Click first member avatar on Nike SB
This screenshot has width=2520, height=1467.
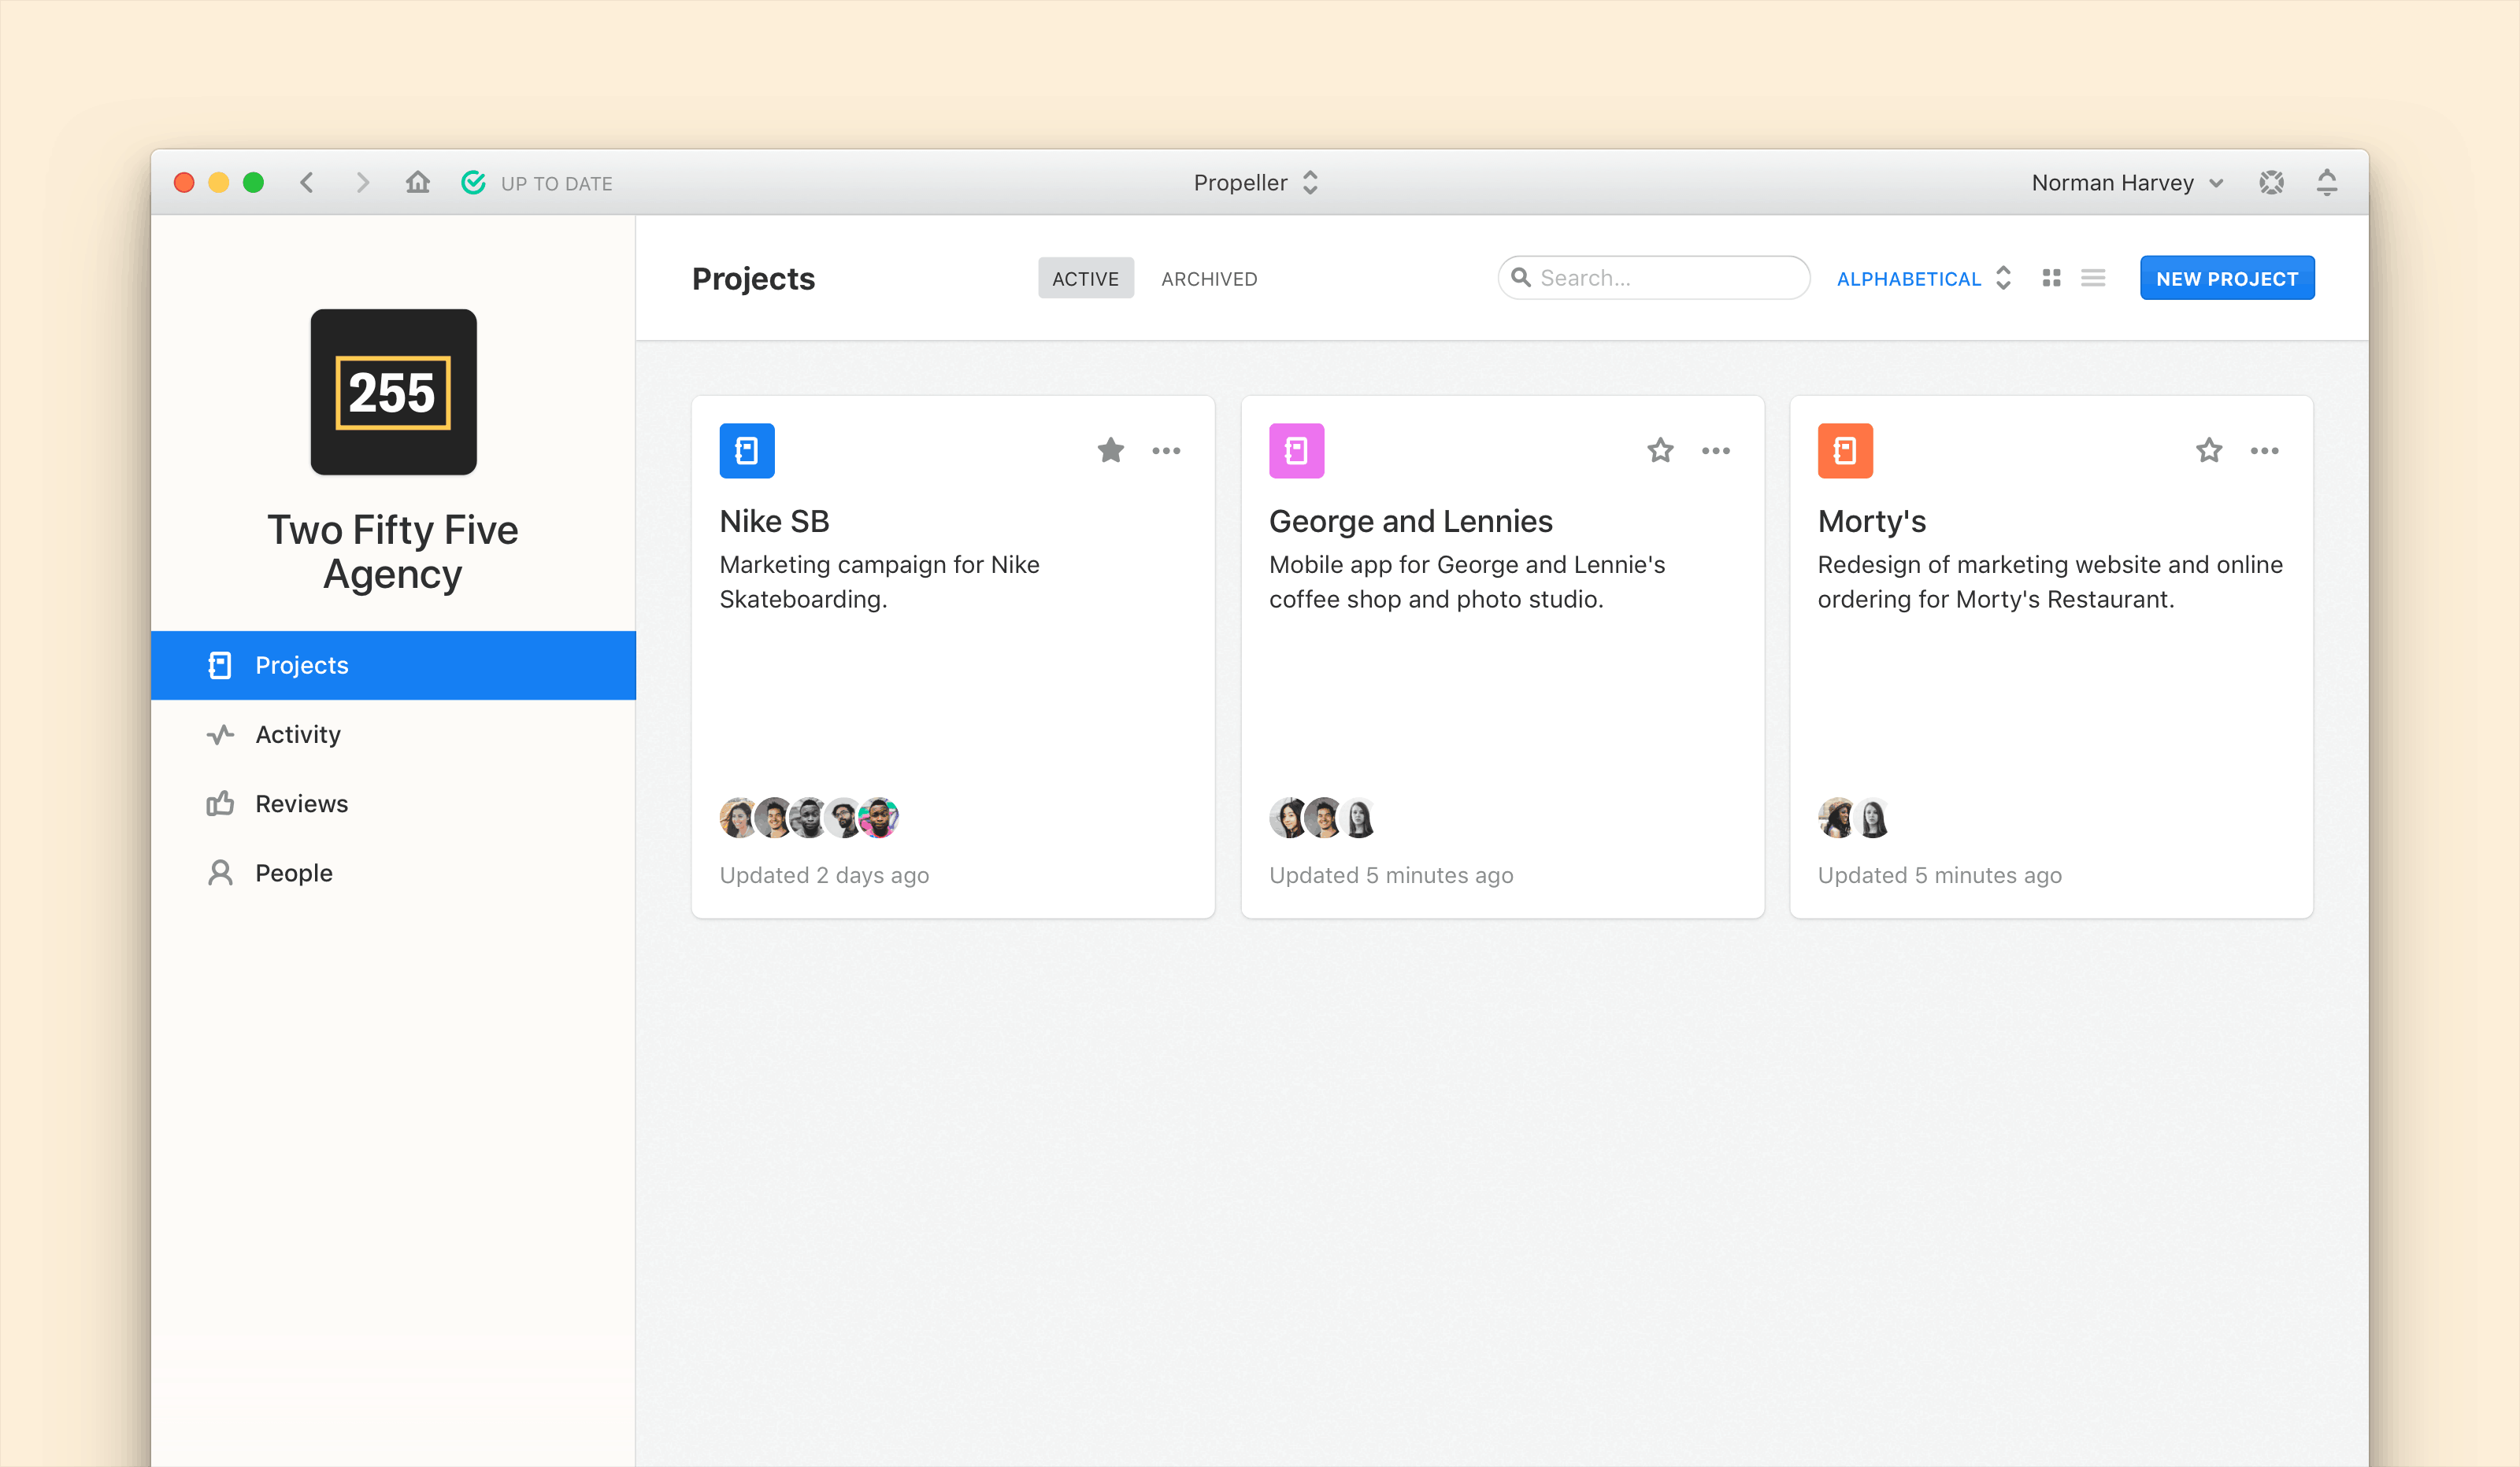pyautogui.click(x=739, y=818)
